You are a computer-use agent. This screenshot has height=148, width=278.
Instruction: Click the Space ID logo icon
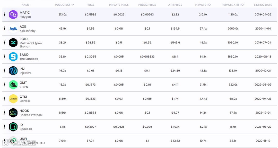(x=13, y=127)
